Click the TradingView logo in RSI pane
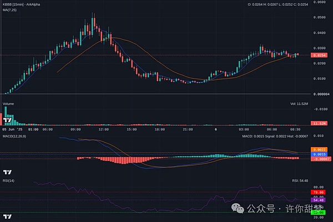The width and height of the screenshot is (333, 222). pyautogui.click(x=8, y=215)
